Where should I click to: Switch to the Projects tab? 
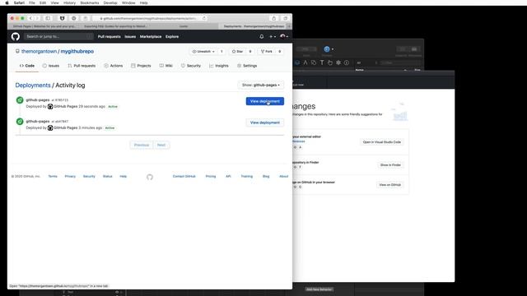[141, 66]
